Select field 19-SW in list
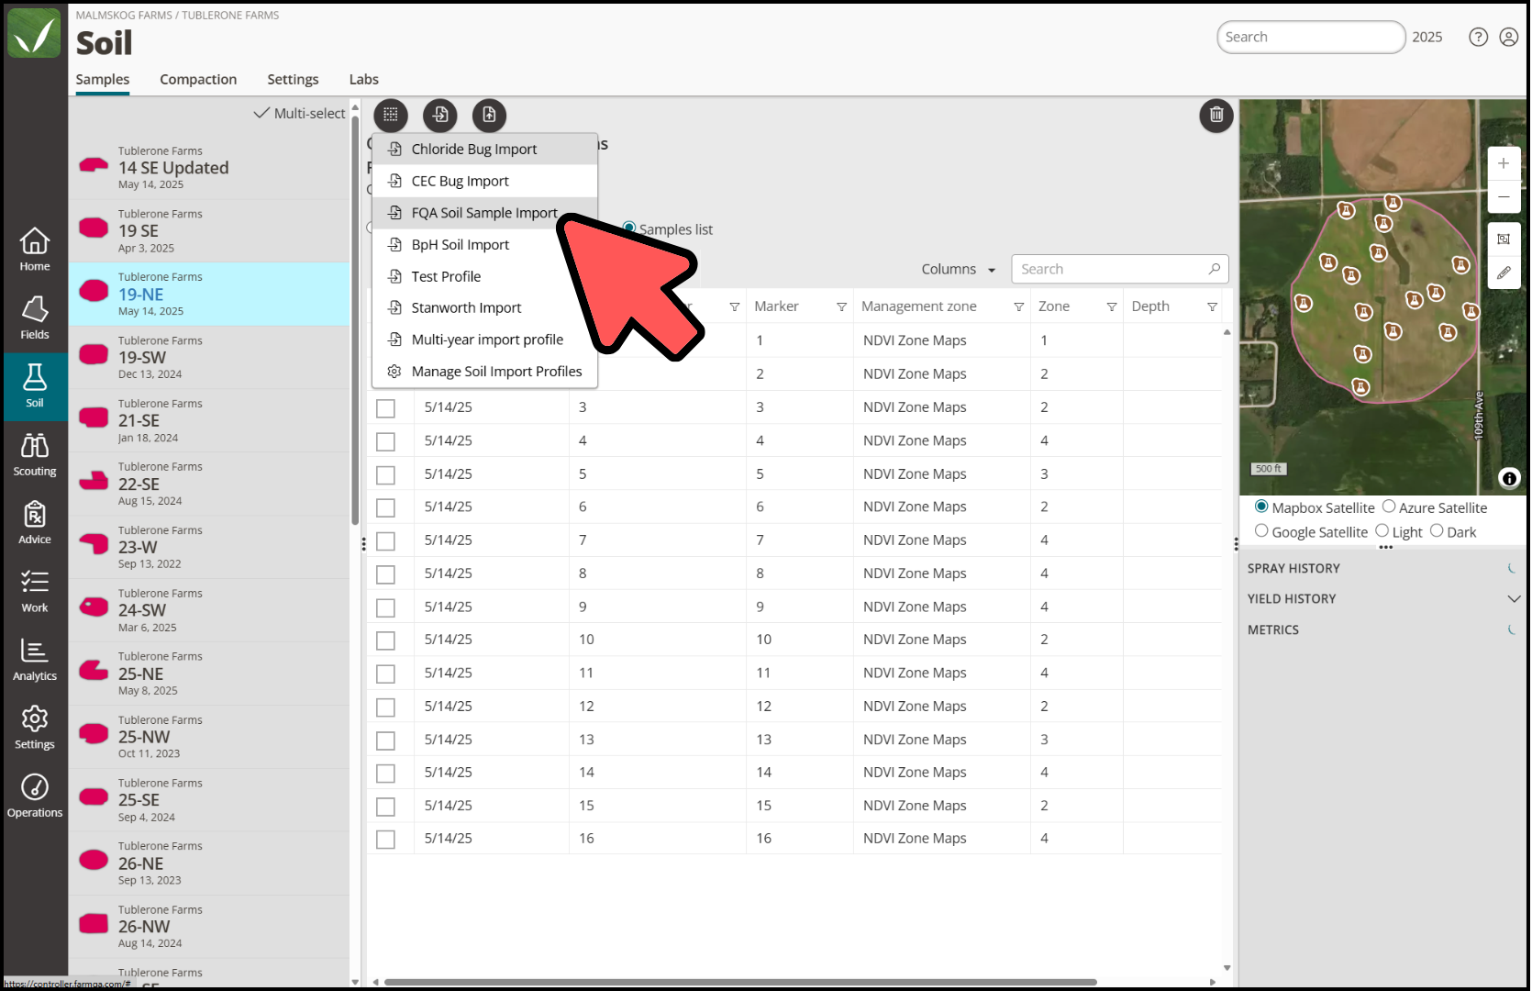The image size is (1532, 991). point(209,357)
